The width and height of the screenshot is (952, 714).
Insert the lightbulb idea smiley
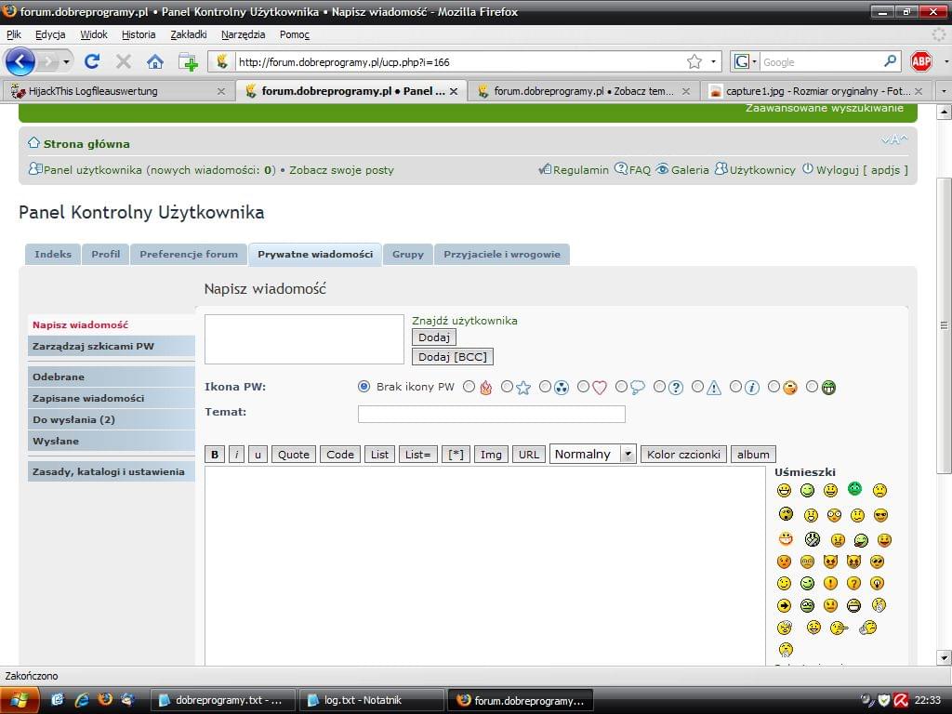[x=878, y=584]
